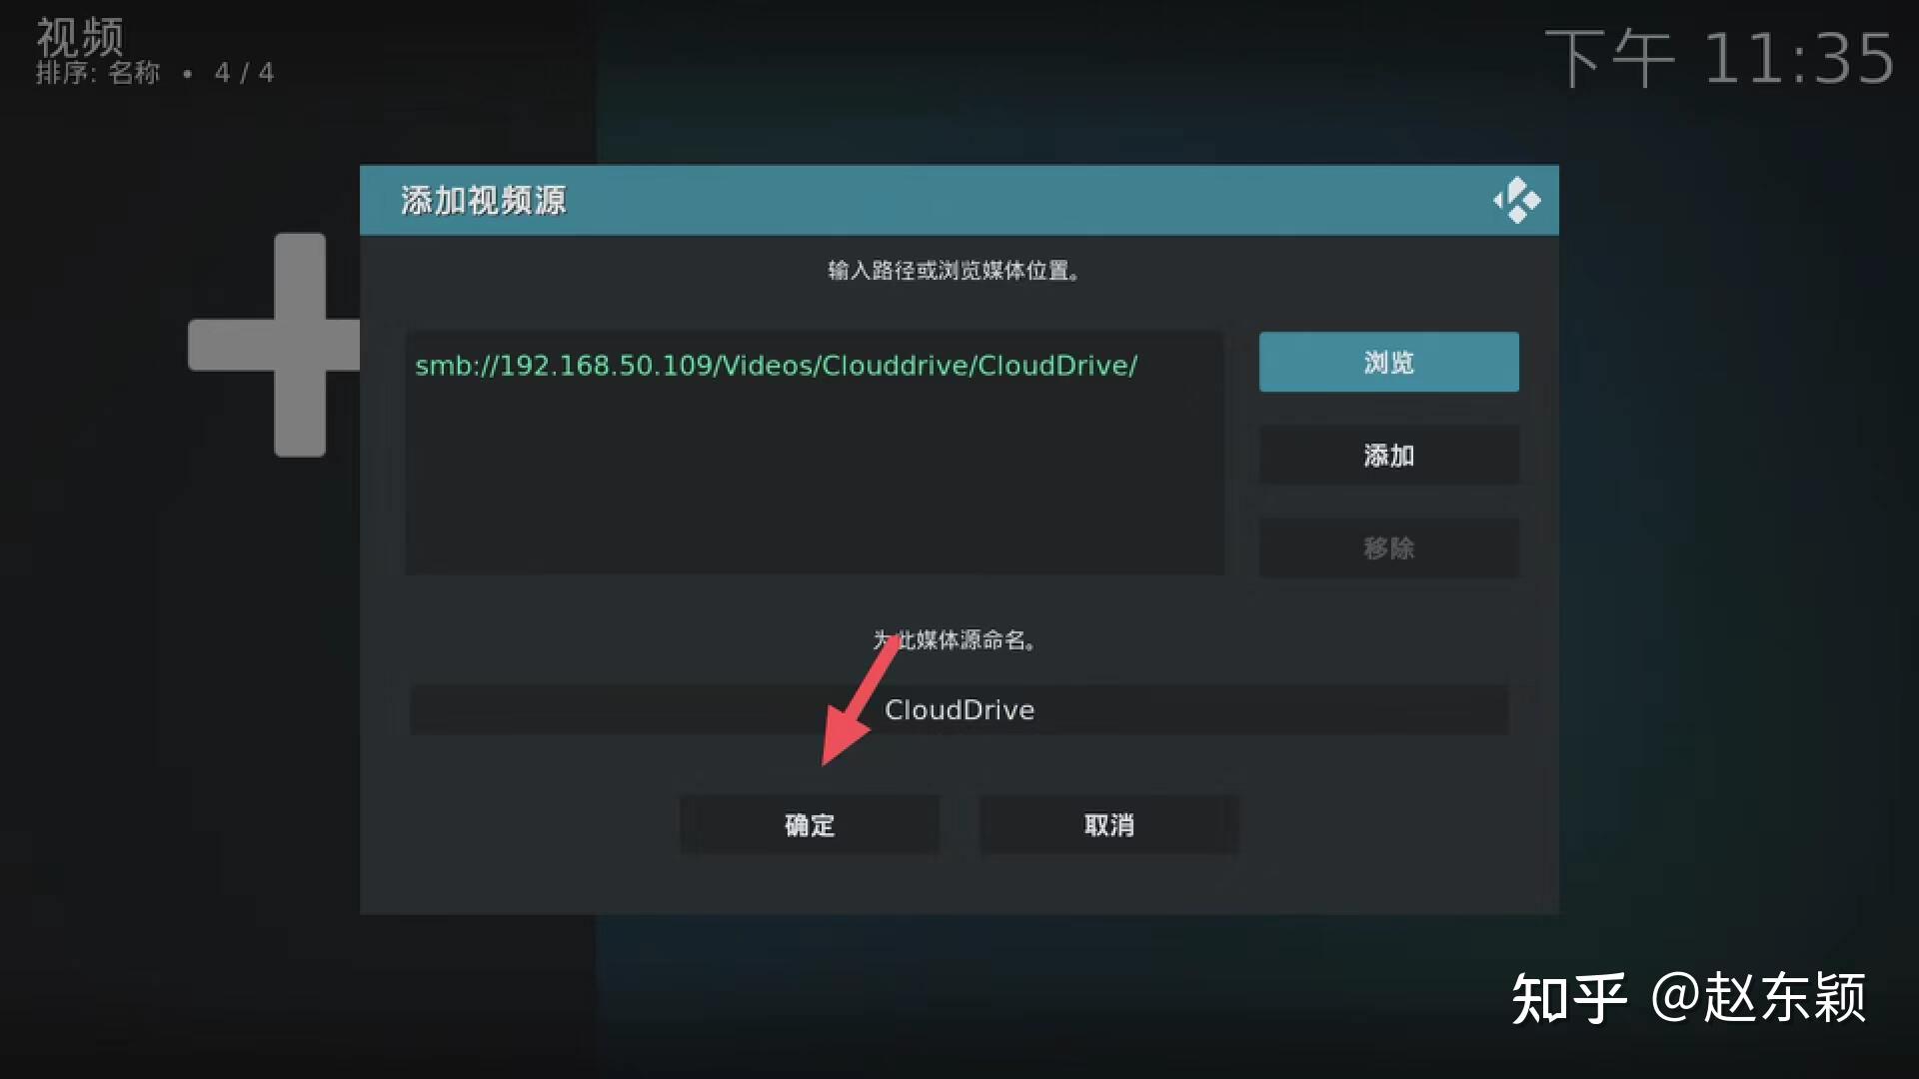Click the greyed-out 移除 remove button

pos(1388,547)
